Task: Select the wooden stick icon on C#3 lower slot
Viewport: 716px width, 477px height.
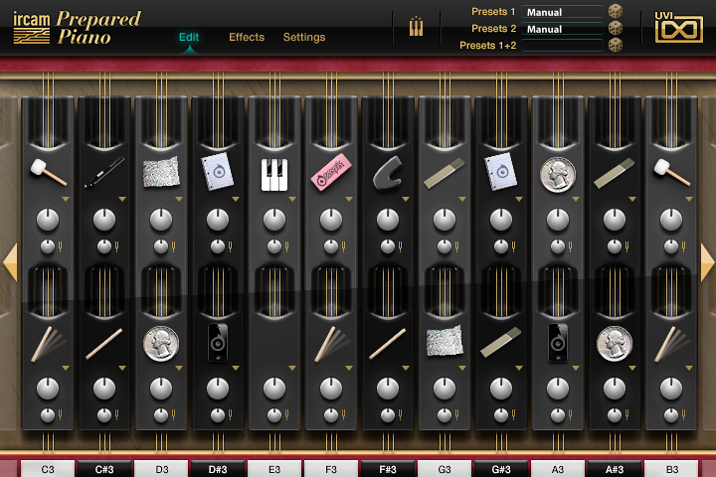Action: (104, 344)
